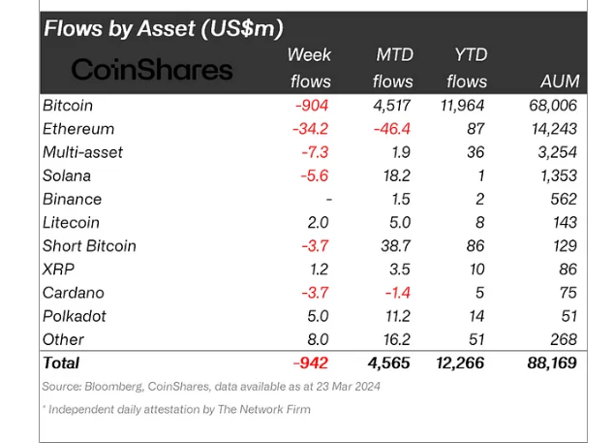Click the Multi-asset row label
The width and height of the screenshot is (613, 443).
pos(83,152)
